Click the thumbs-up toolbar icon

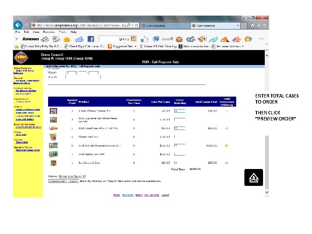144,39
